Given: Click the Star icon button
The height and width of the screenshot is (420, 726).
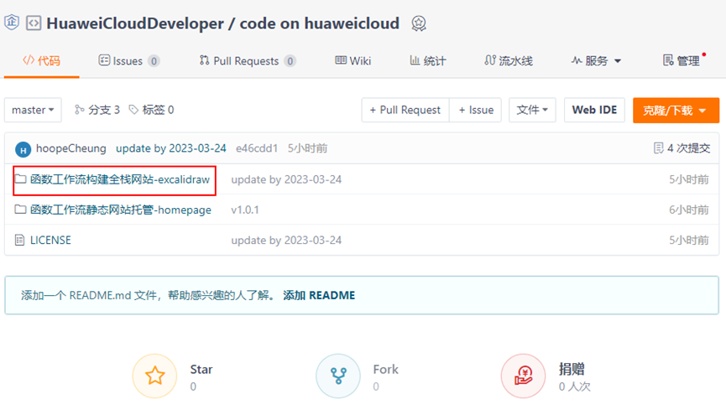Looking at the screenshot, I should coord(154,376).
